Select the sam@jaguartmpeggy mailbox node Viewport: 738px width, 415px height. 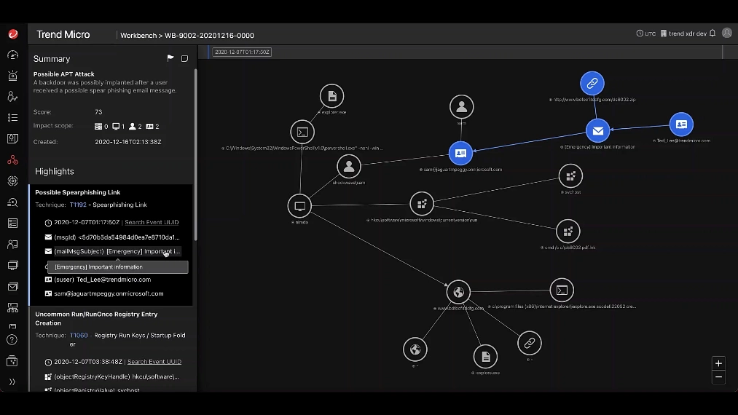[x=460, y=153]
